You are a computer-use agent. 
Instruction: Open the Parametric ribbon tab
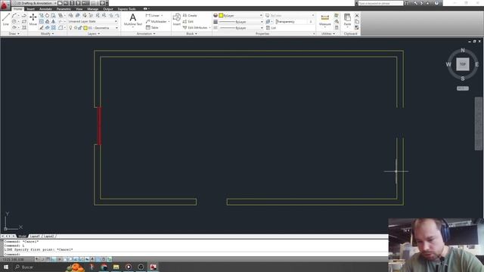[64, 9]
